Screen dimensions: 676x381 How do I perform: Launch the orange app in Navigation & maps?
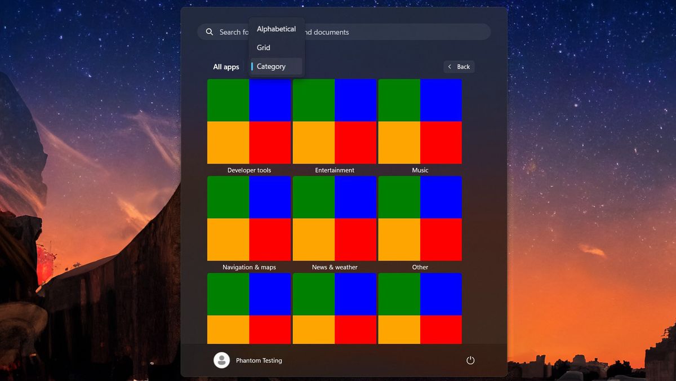pyautogui.click(x=228, y=239)
